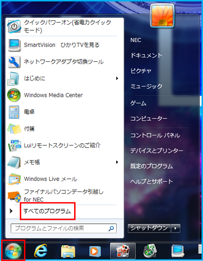Click the user account flower picture
The height and width of the screenshot is (261, 203).
(x=162, y=15)
